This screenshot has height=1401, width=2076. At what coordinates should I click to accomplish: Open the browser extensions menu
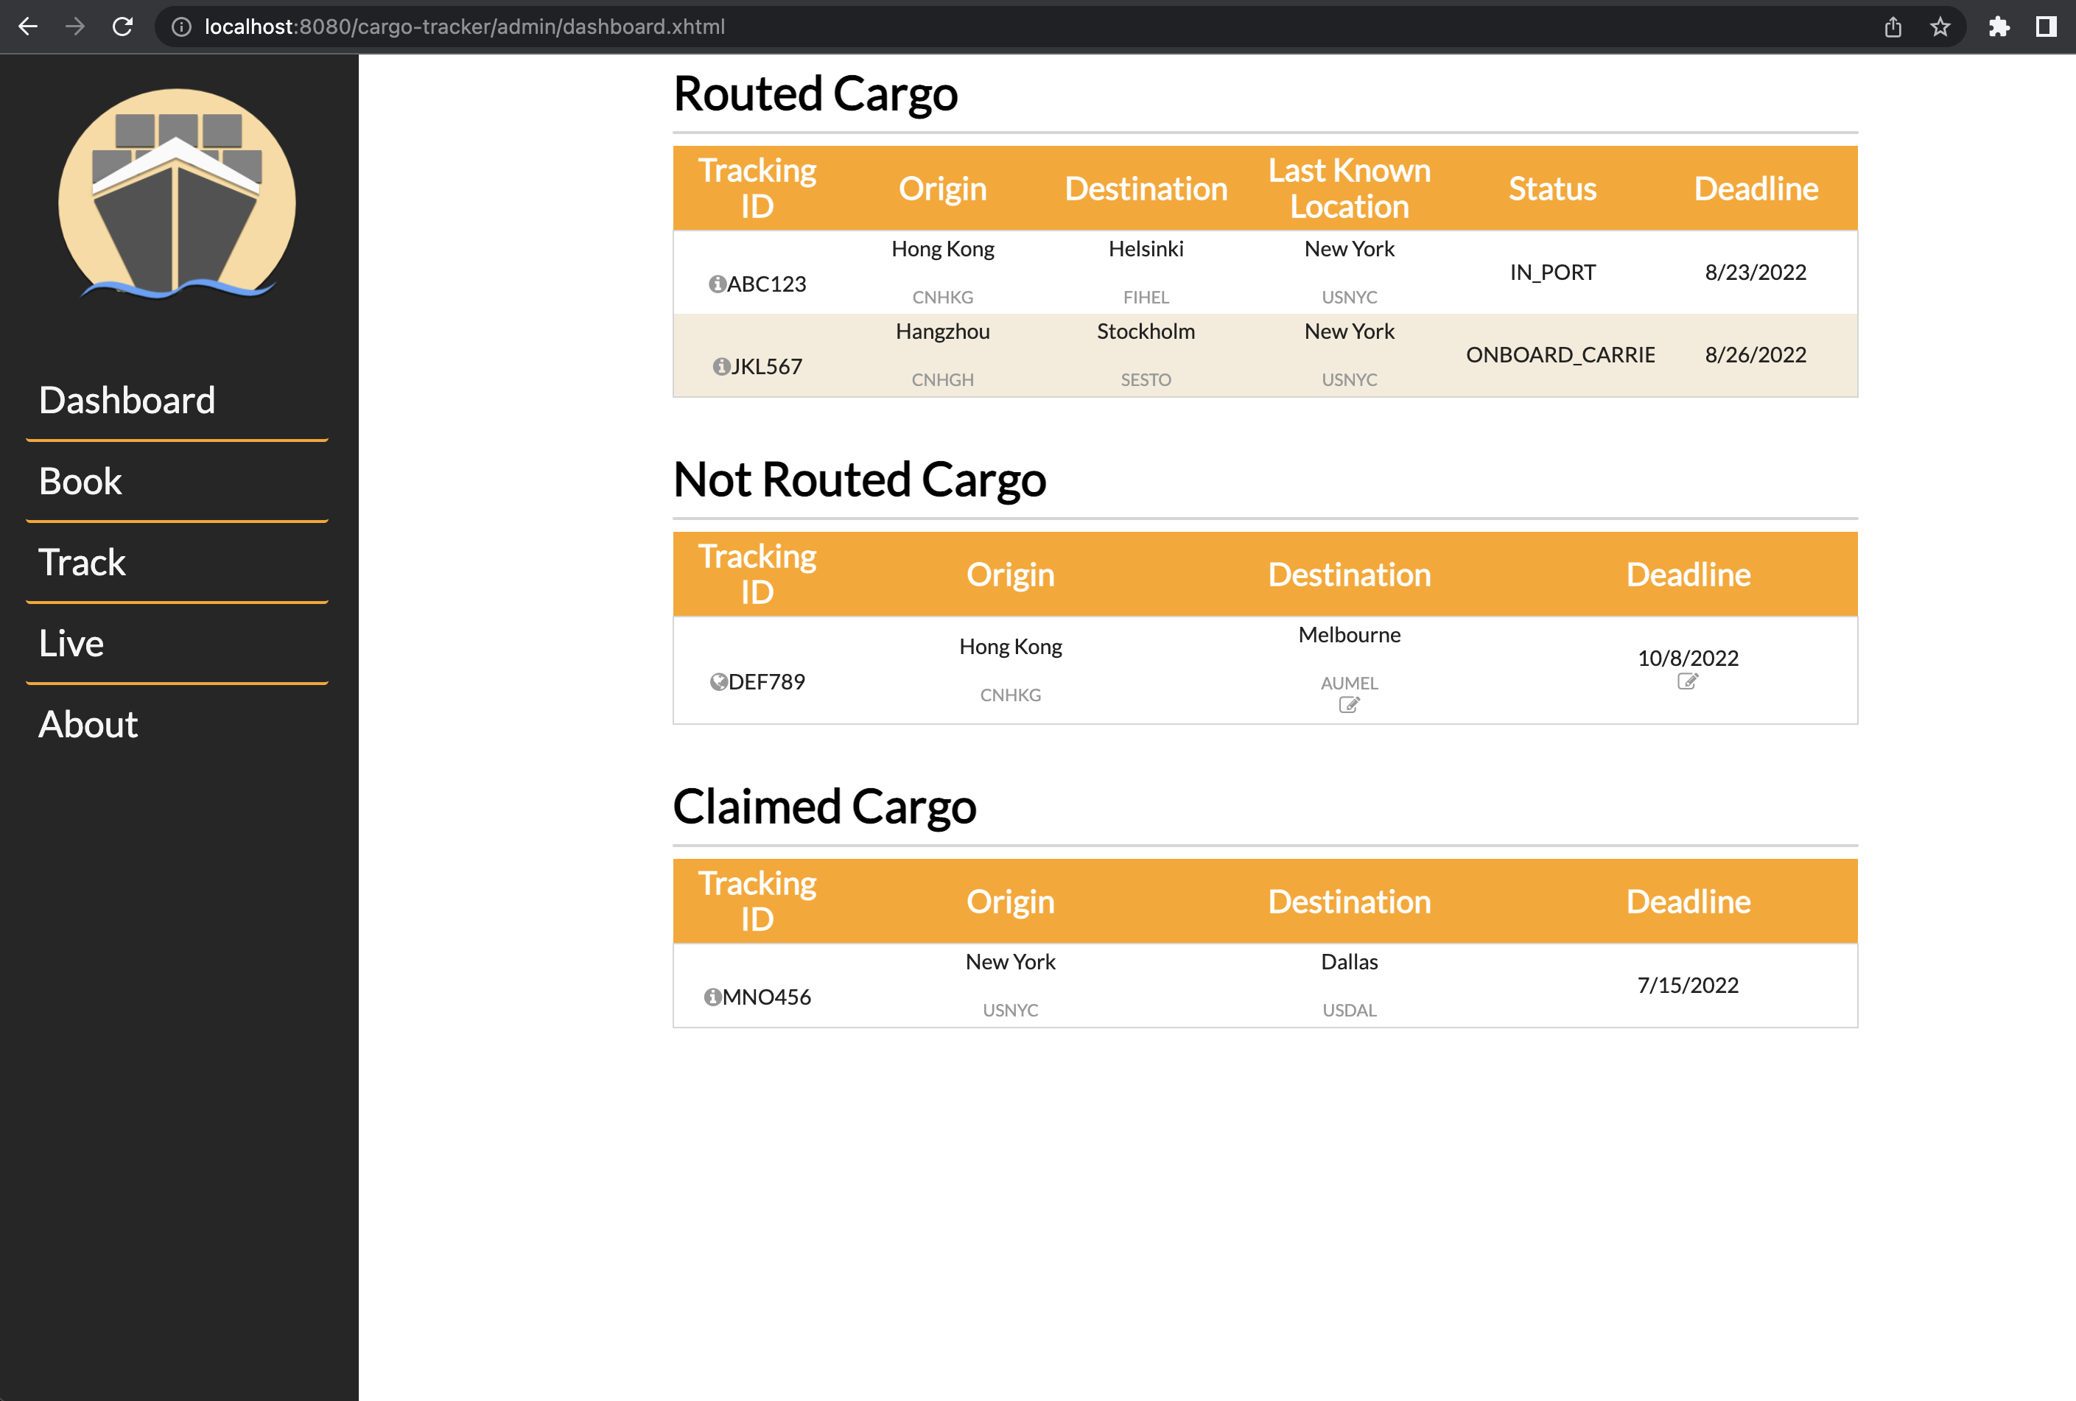point(1999,27)
